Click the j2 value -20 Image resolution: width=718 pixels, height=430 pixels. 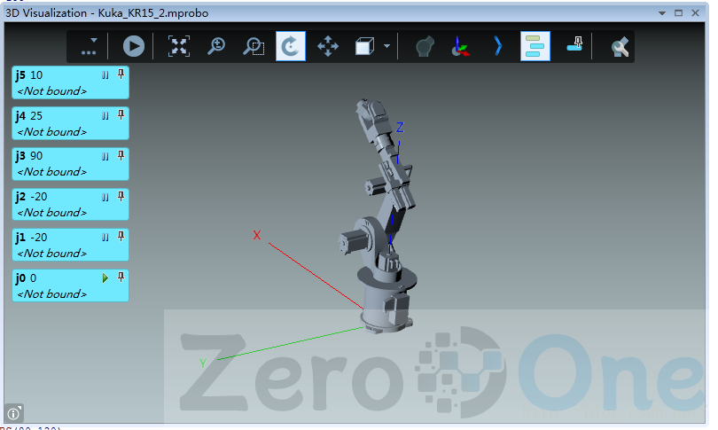[x=38, y=197]
